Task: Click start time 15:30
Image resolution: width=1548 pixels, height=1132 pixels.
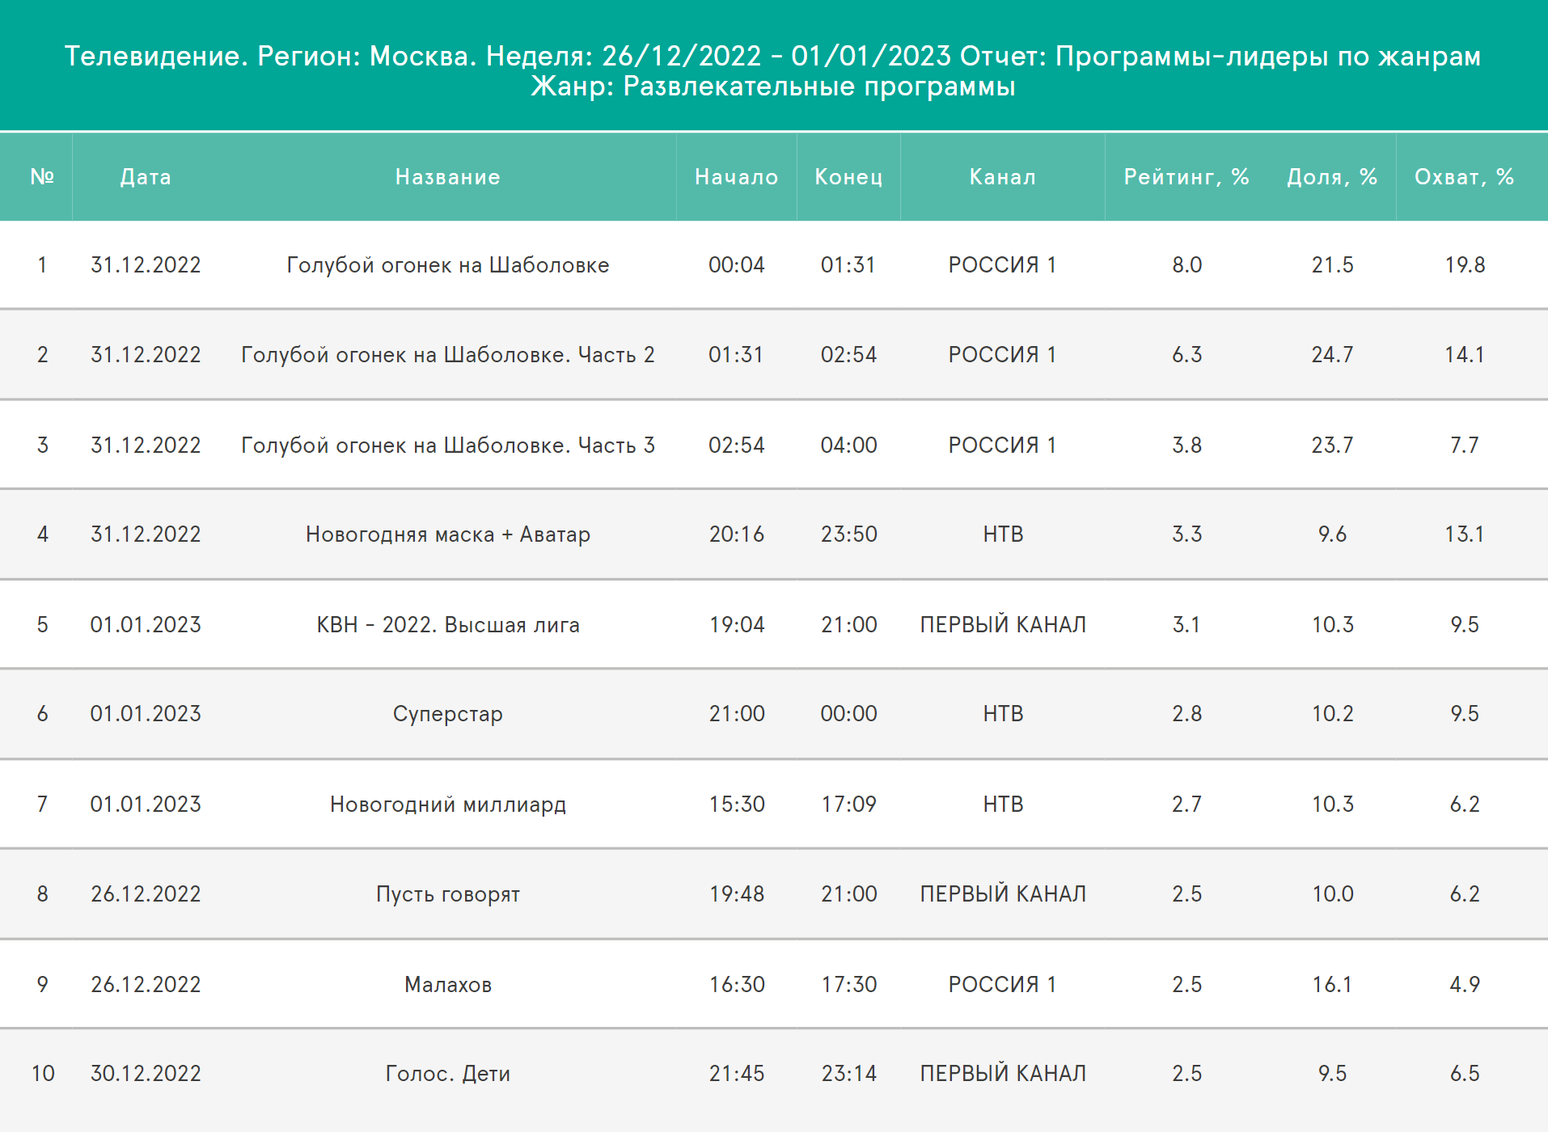Action: (x=737, y=805)
